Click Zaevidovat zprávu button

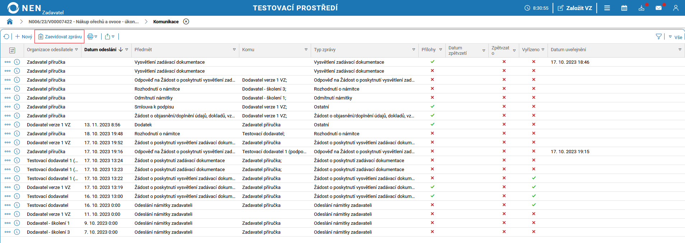(x=60, y=37)
